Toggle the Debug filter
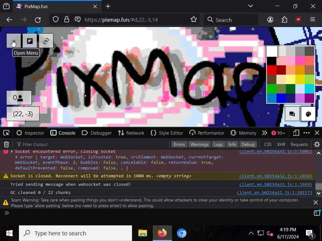Viewport: 322px width, 241px height. coord(248,144)
